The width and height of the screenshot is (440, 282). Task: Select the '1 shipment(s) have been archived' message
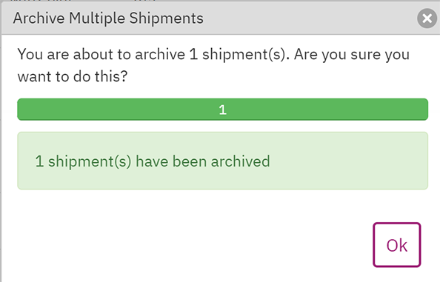click(153, 161)
